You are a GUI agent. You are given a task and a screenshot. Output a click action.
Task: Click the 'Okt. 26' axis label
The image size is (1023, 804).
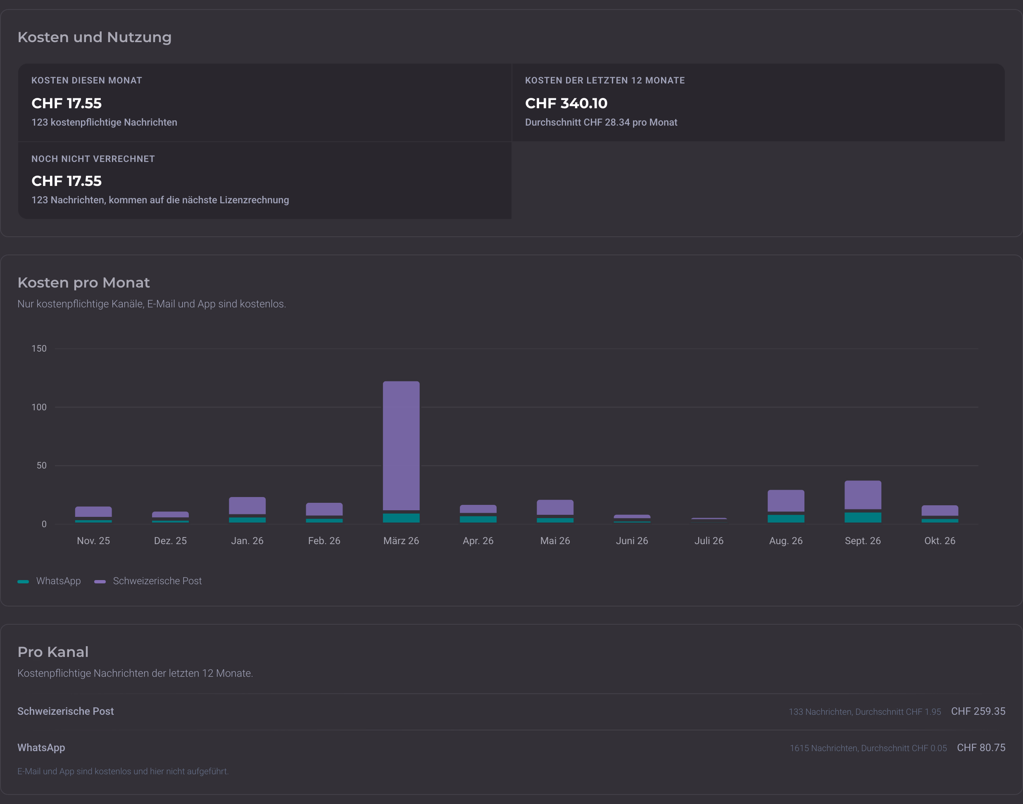[x=940, y=541]
